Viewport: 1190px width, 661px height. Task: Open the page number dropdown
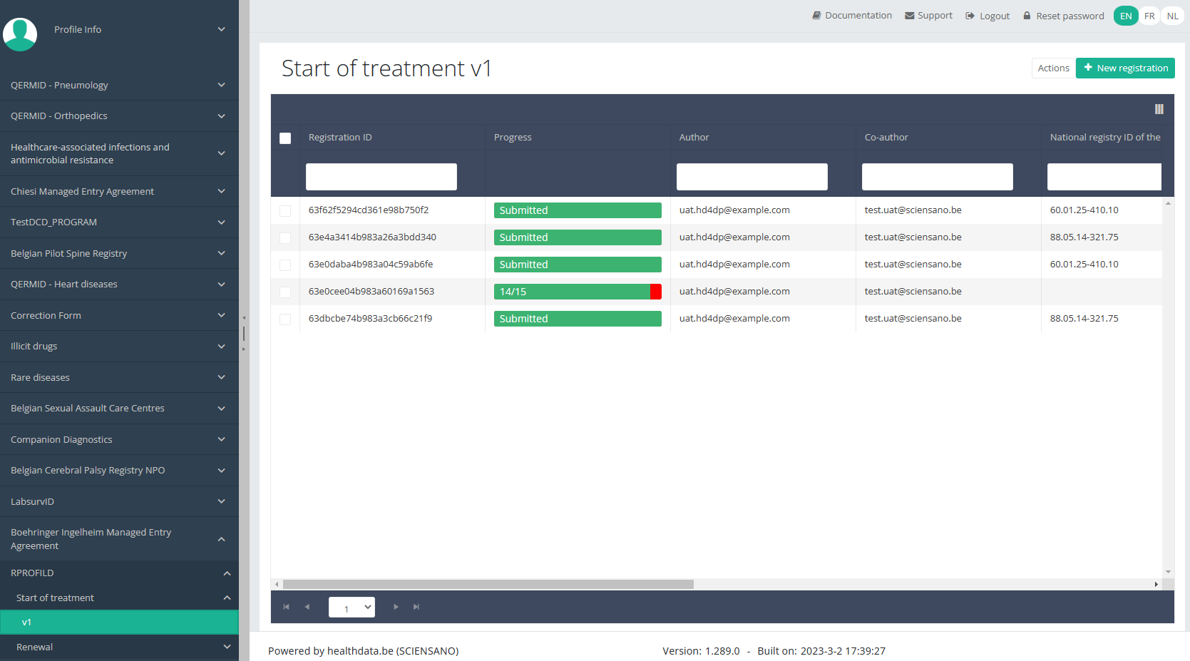point(352,608)
